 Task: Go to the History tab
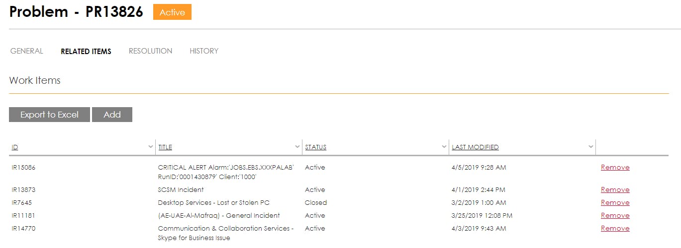point(204,51)
